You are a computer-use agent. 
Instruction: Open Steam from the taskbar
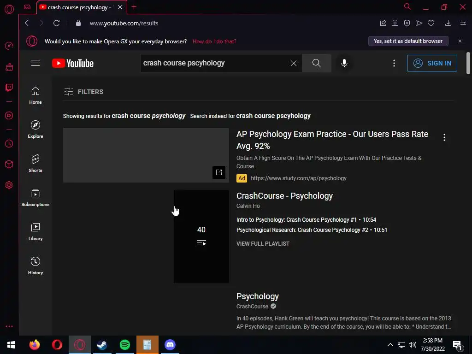102,345
